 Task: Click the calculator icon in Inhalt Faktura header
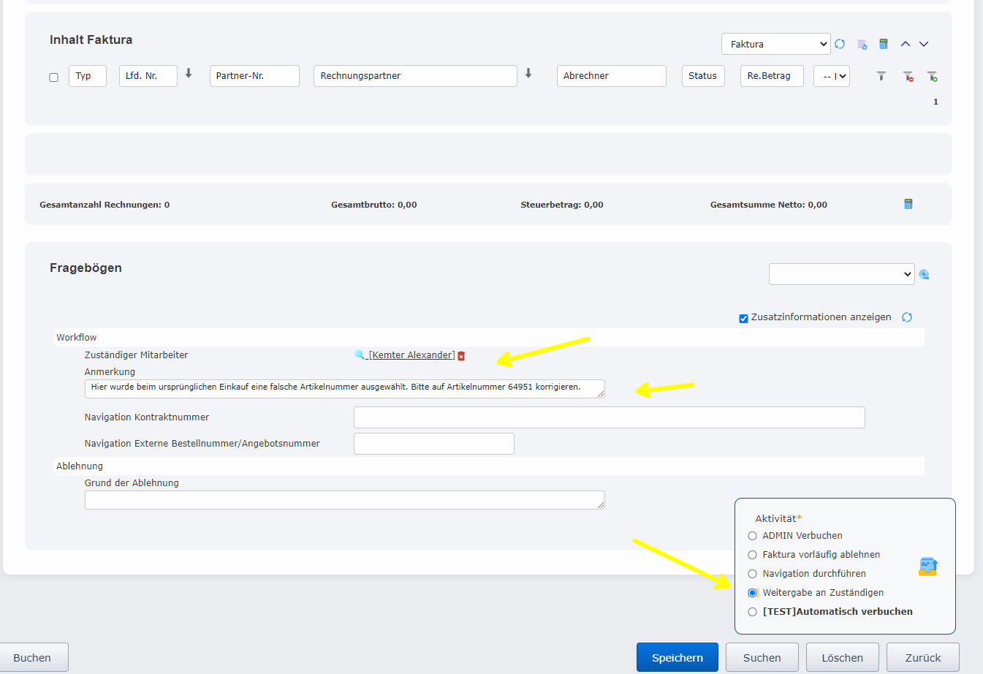(x=883, y=44)
